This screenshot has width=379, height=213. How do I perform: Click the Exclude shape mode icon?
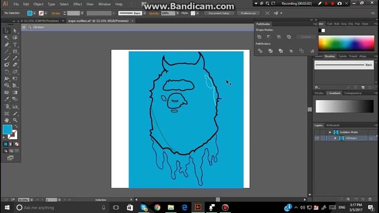289,37
